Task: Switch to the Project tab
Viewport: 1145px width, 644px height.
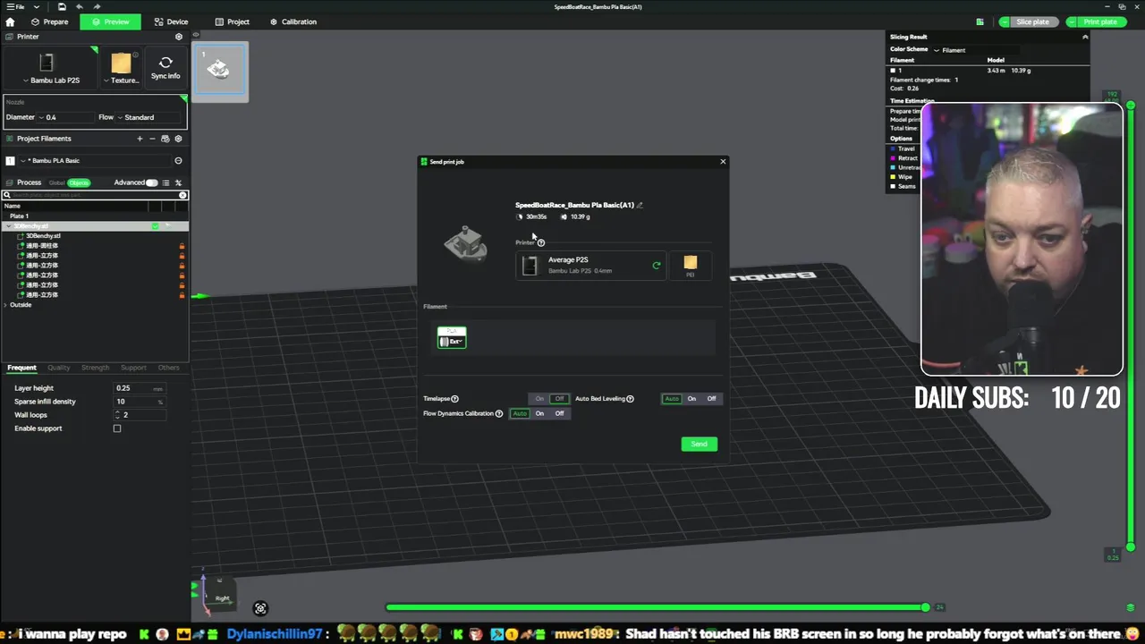Action: pos(232,21)
